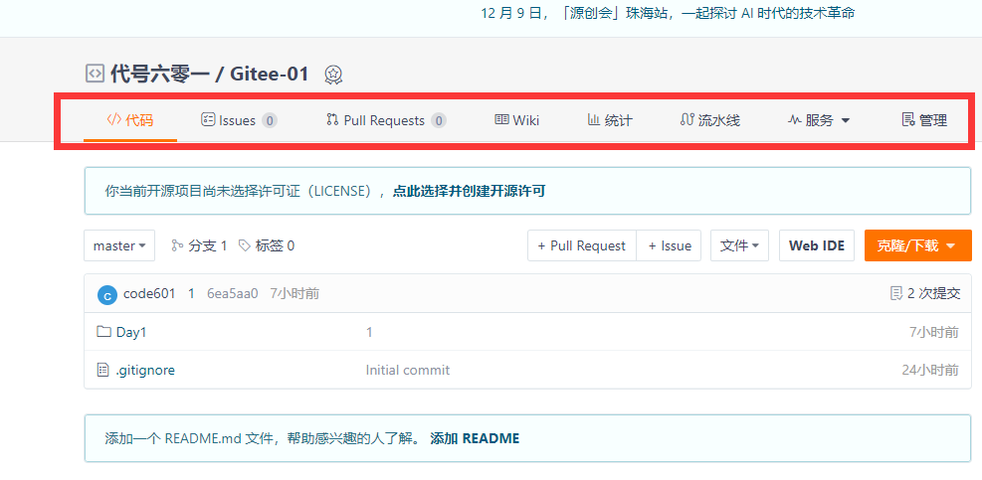Open the master branch dropdown
The height and width of the screenshot is (480, 982).
pyautogui.click(x=119, y=245)
